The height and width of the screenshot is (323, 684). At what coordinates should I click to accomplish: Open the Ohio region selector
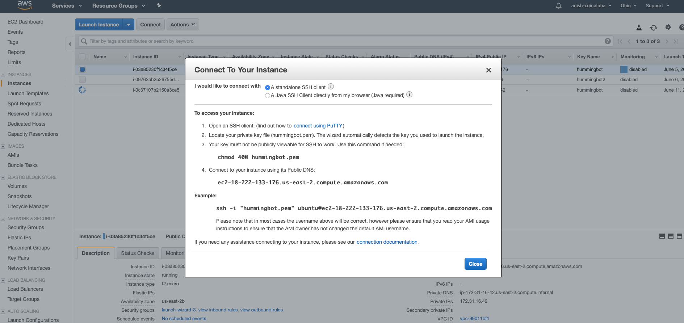click(x=629, y=6)
